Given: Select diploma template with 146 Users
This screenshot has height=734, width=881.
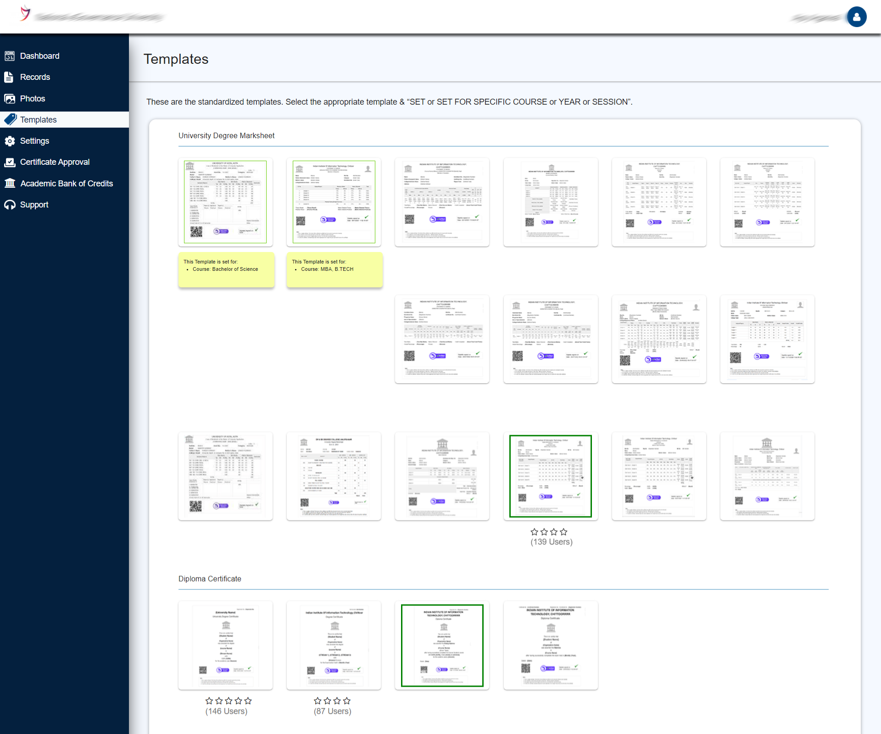Looking at the screenshot, I should click(x=225, y=645).
